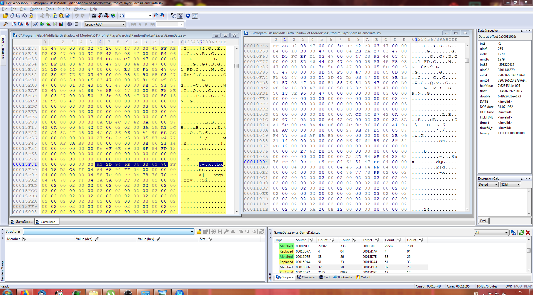The image size is (533, 295).
Task: Open the Find results tab
Action: (x=324, y=277)
